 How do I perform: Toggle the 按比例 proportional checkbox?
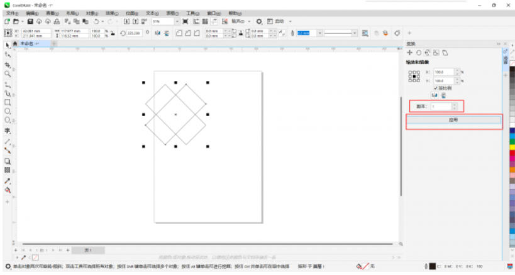[435, 88]
